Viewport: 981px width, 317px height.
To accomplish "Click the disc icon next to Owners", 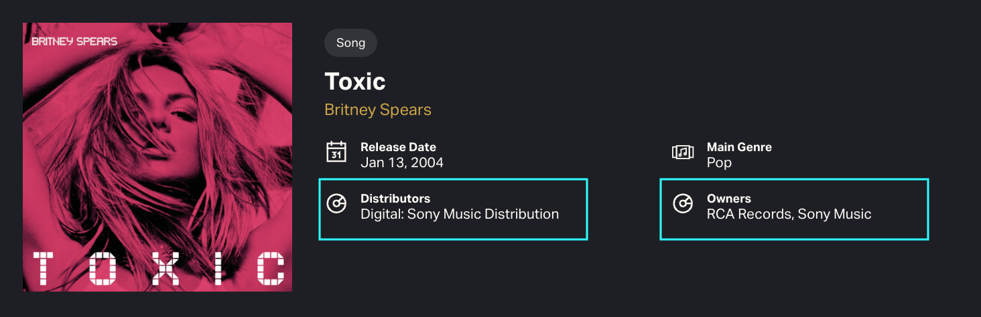I will pos(682,203).
